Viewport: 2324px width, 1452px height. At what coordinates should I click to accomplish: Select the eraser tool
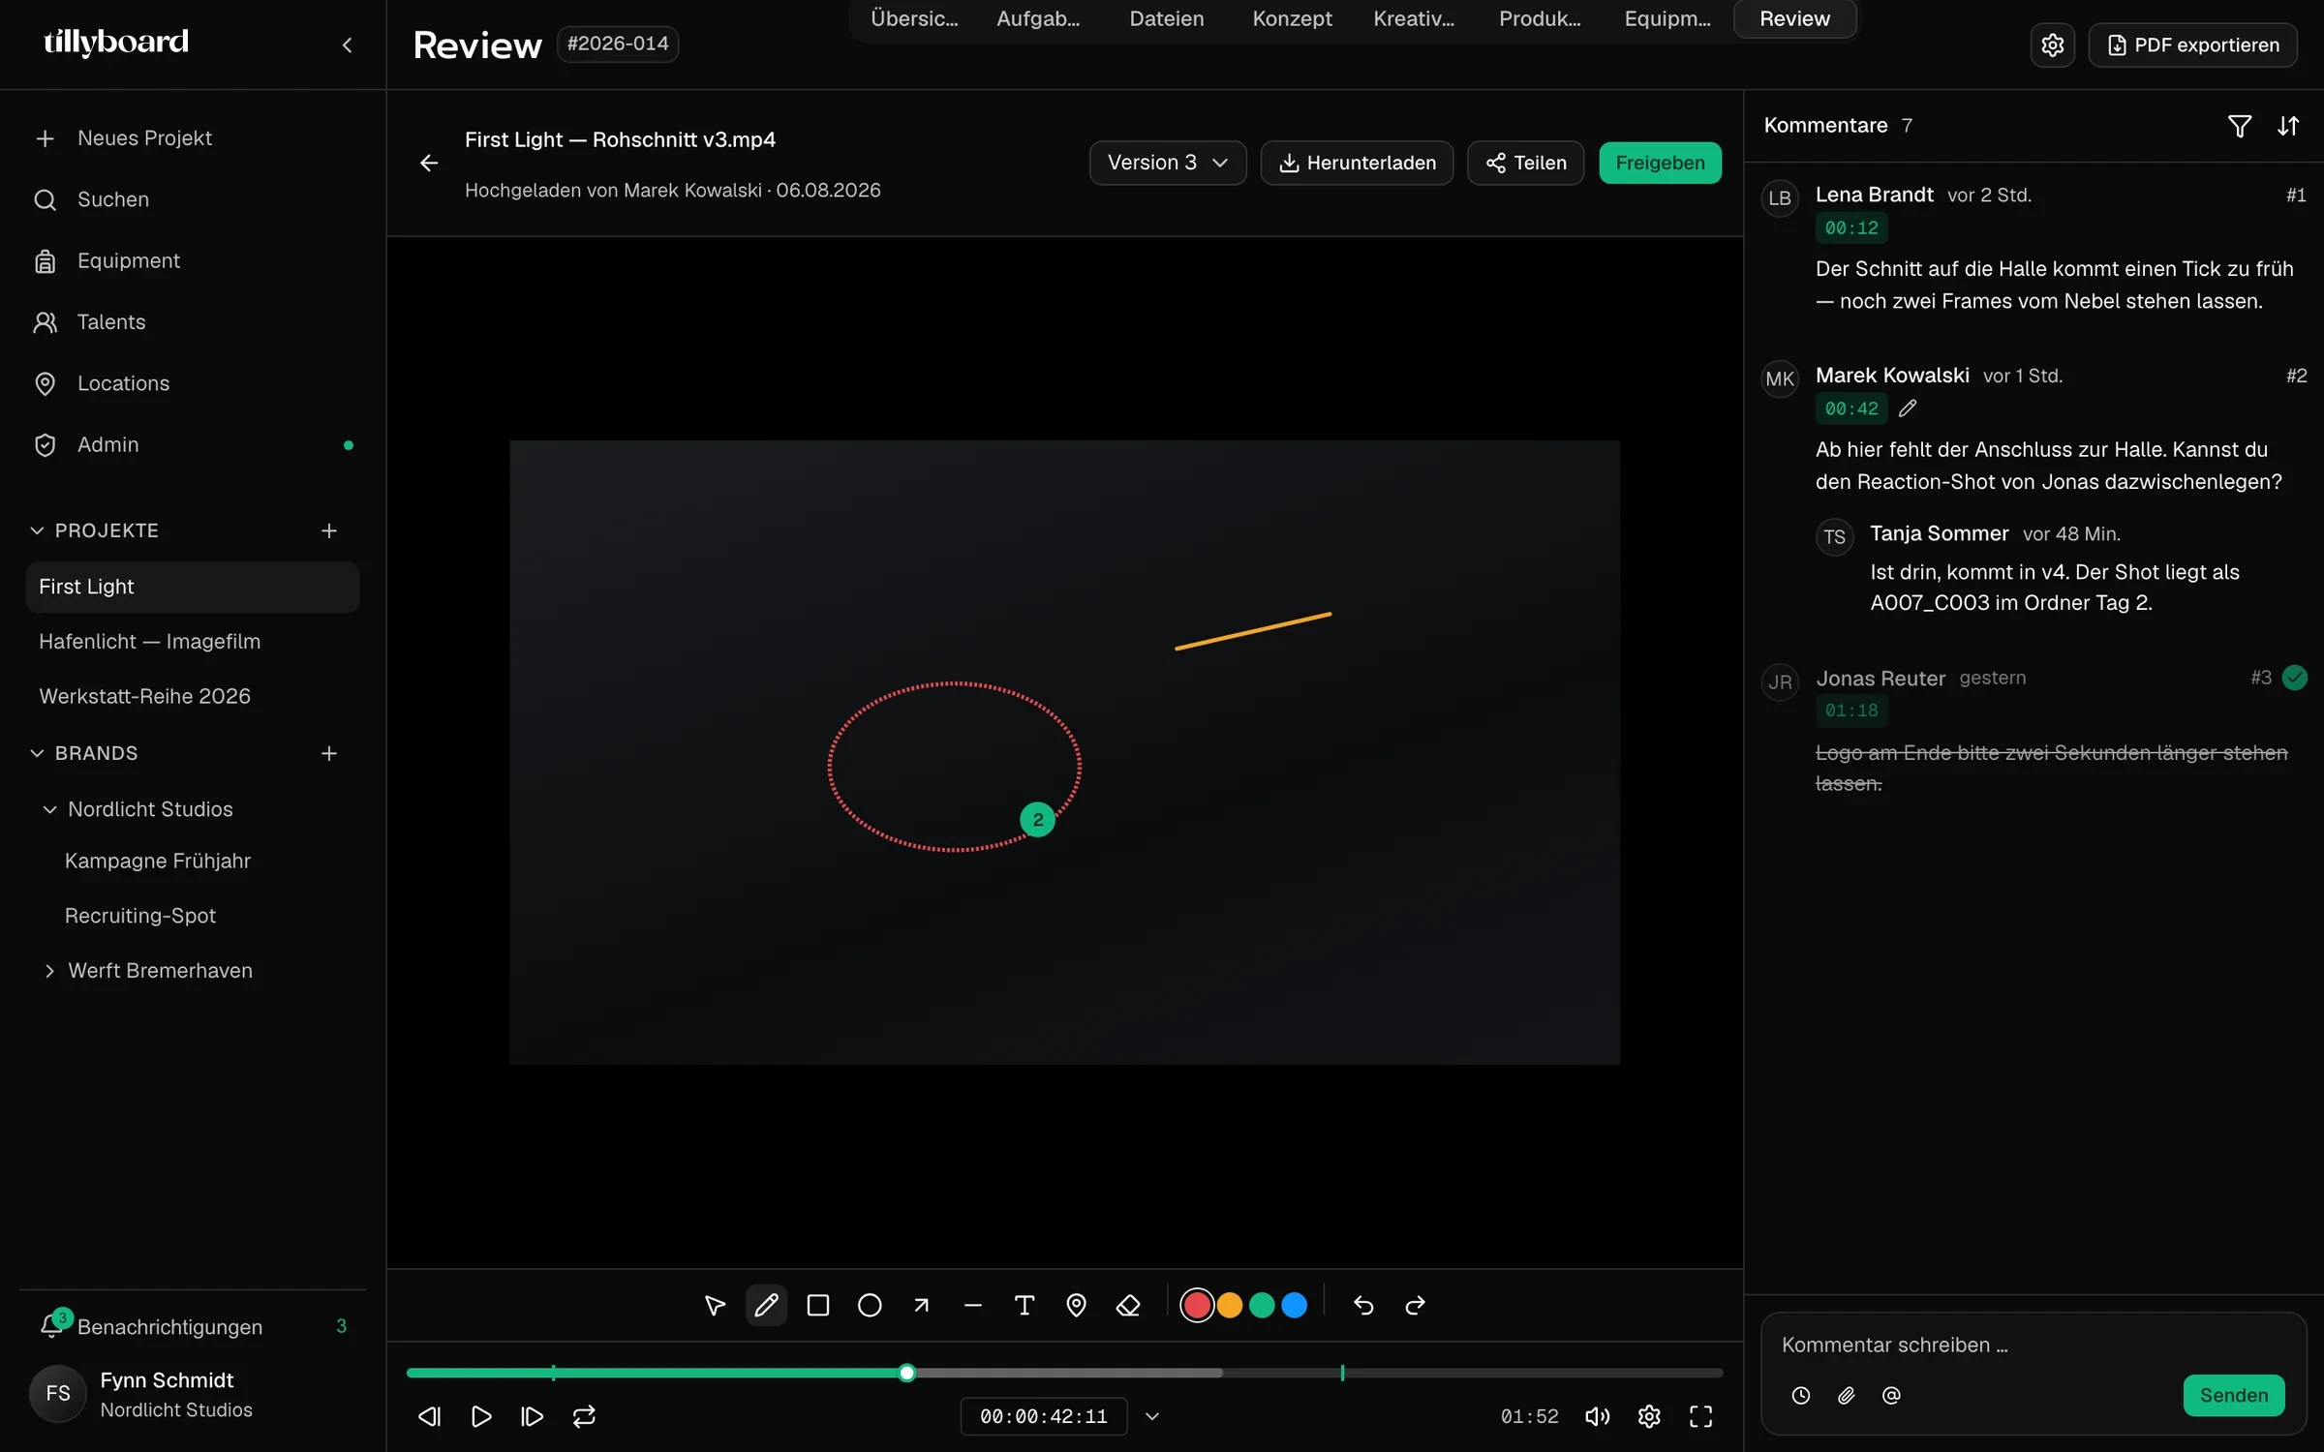coord(1128,1306)
